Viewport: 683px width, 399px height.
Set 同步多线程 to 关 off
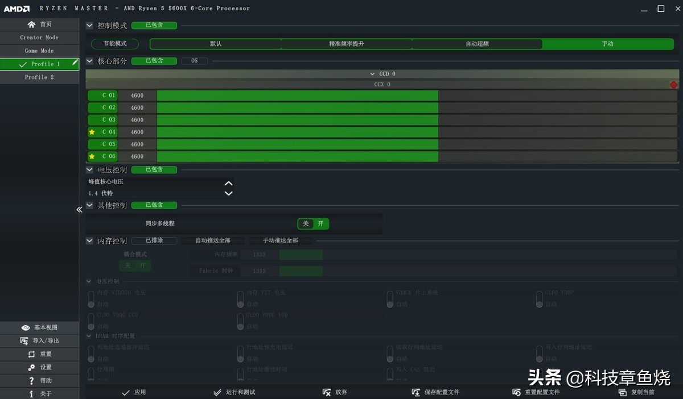[x=306, y=224]
